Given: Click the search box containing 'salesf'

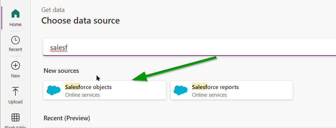Looking at the screenshot, I should click(190, 47).
